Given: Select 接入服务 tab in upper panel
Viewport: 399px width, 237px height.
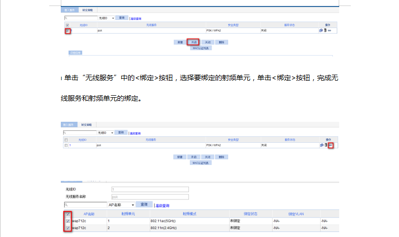Looking at the screenshot, I should (69, 10).
